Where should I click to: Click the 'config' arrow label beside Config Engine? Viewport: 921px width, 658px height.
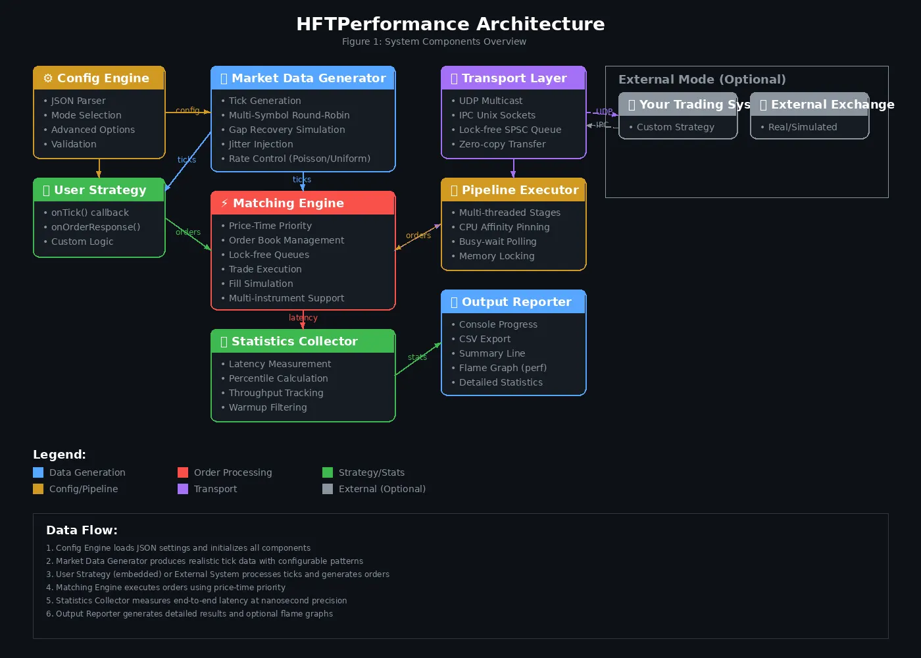(187, 110)
